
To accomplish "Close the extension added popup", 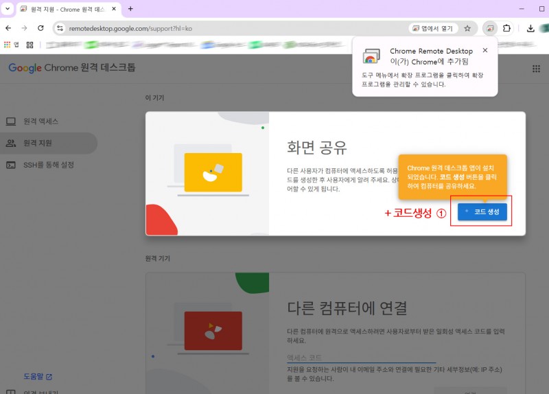I will point(485,50).
